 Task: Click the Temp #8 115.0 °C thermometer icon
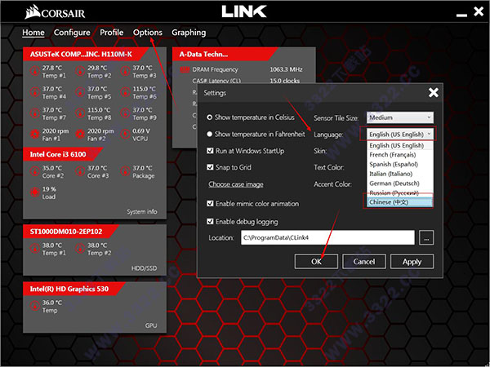click(80, 113)
